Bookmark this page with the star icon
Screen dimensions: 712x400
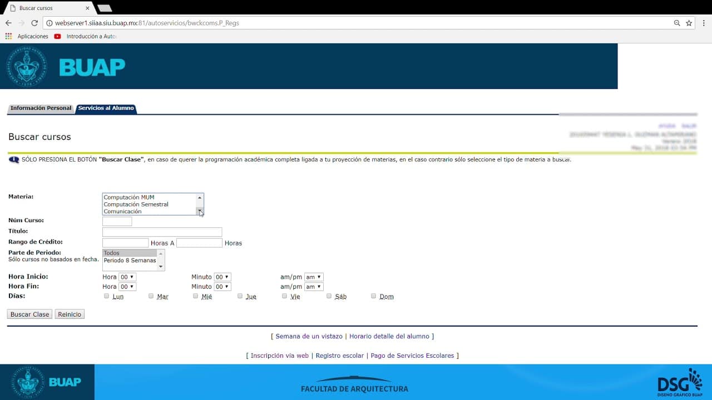[x=689, y=23]
